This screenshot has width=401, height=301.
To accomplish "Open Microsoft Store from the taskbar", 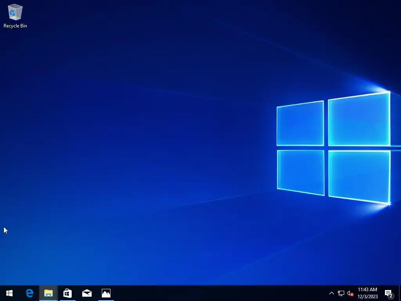I will pyautogui.click(x=67, y=293).
